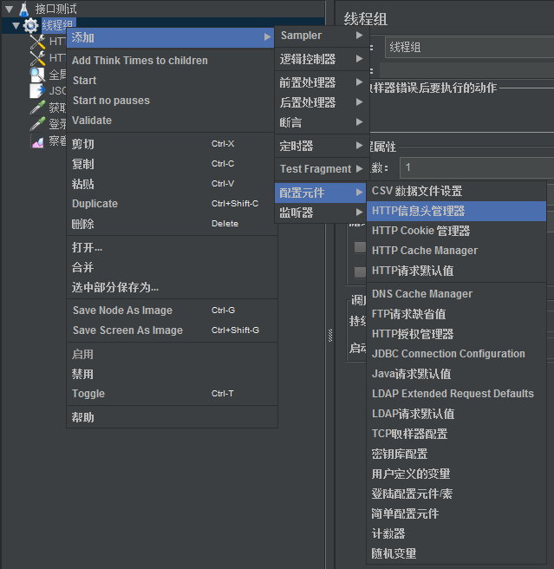554x569 pixels.
Task: Select the second HTTP config tools icon
Action: [37, 58]
